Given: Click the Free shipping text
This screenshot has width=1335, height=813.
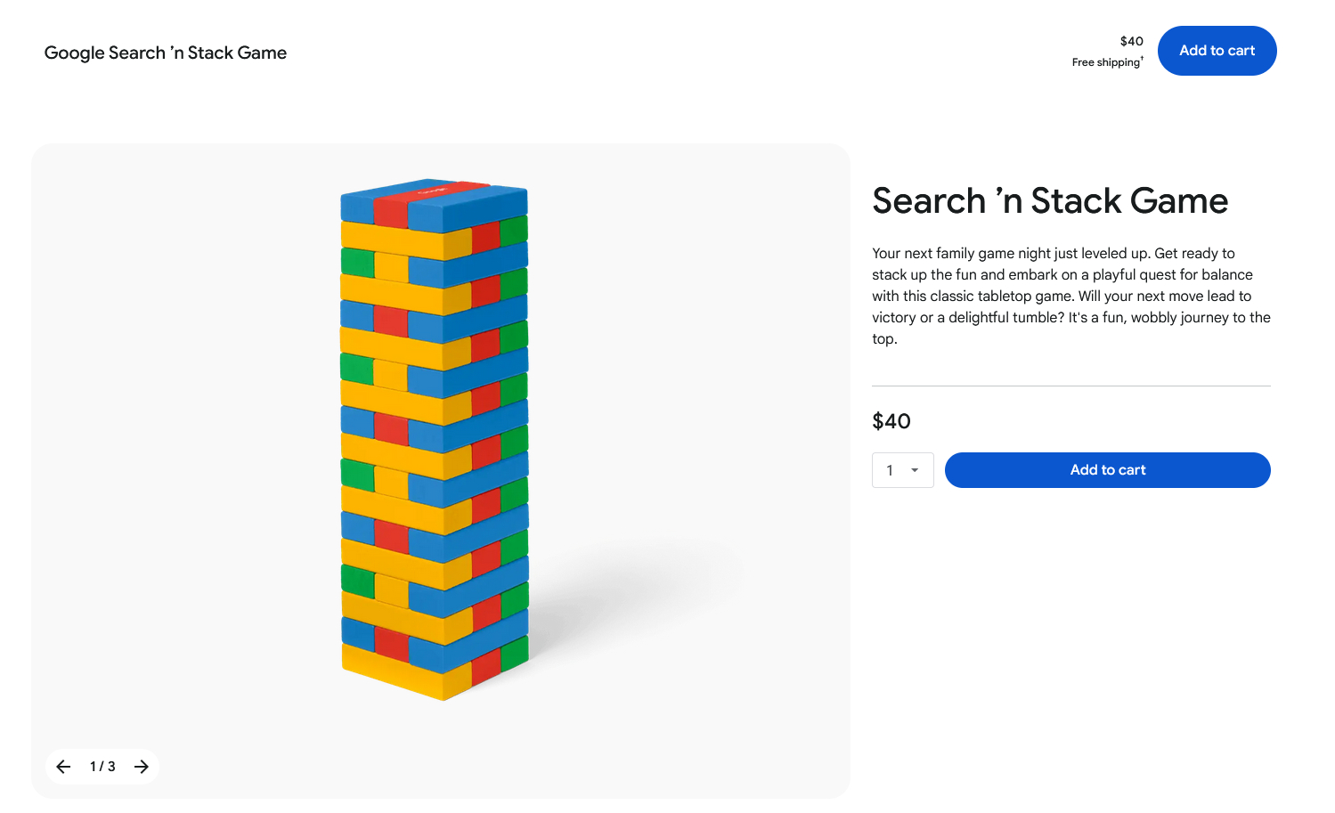Looking at the screenshot, I should coord(1105,62).
